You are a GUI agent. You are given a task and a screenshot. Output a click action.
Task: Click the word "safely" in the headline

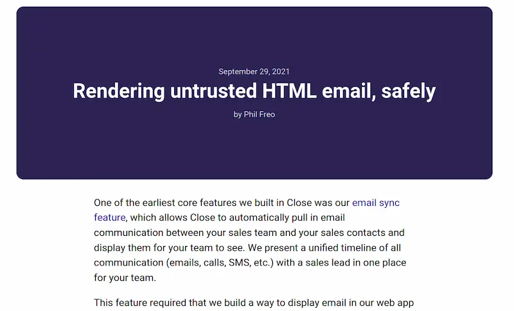409,91
